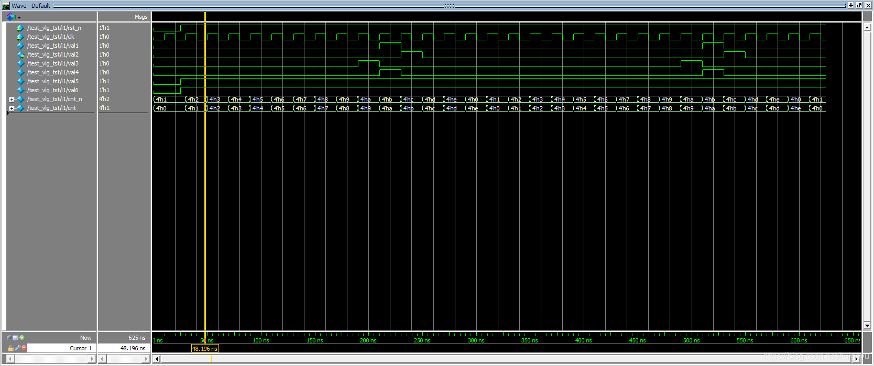Select /test_vlg_tst/i1/val5 signal name
Image resolution: width=874 pixels, height=366 pixels.
pyautogui.click(x=53, y=81)
